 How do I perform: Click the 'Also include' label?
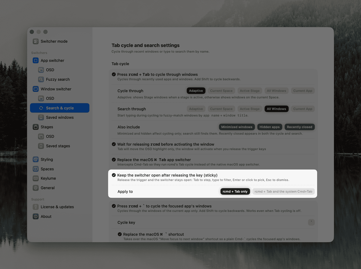click(129, 127)
